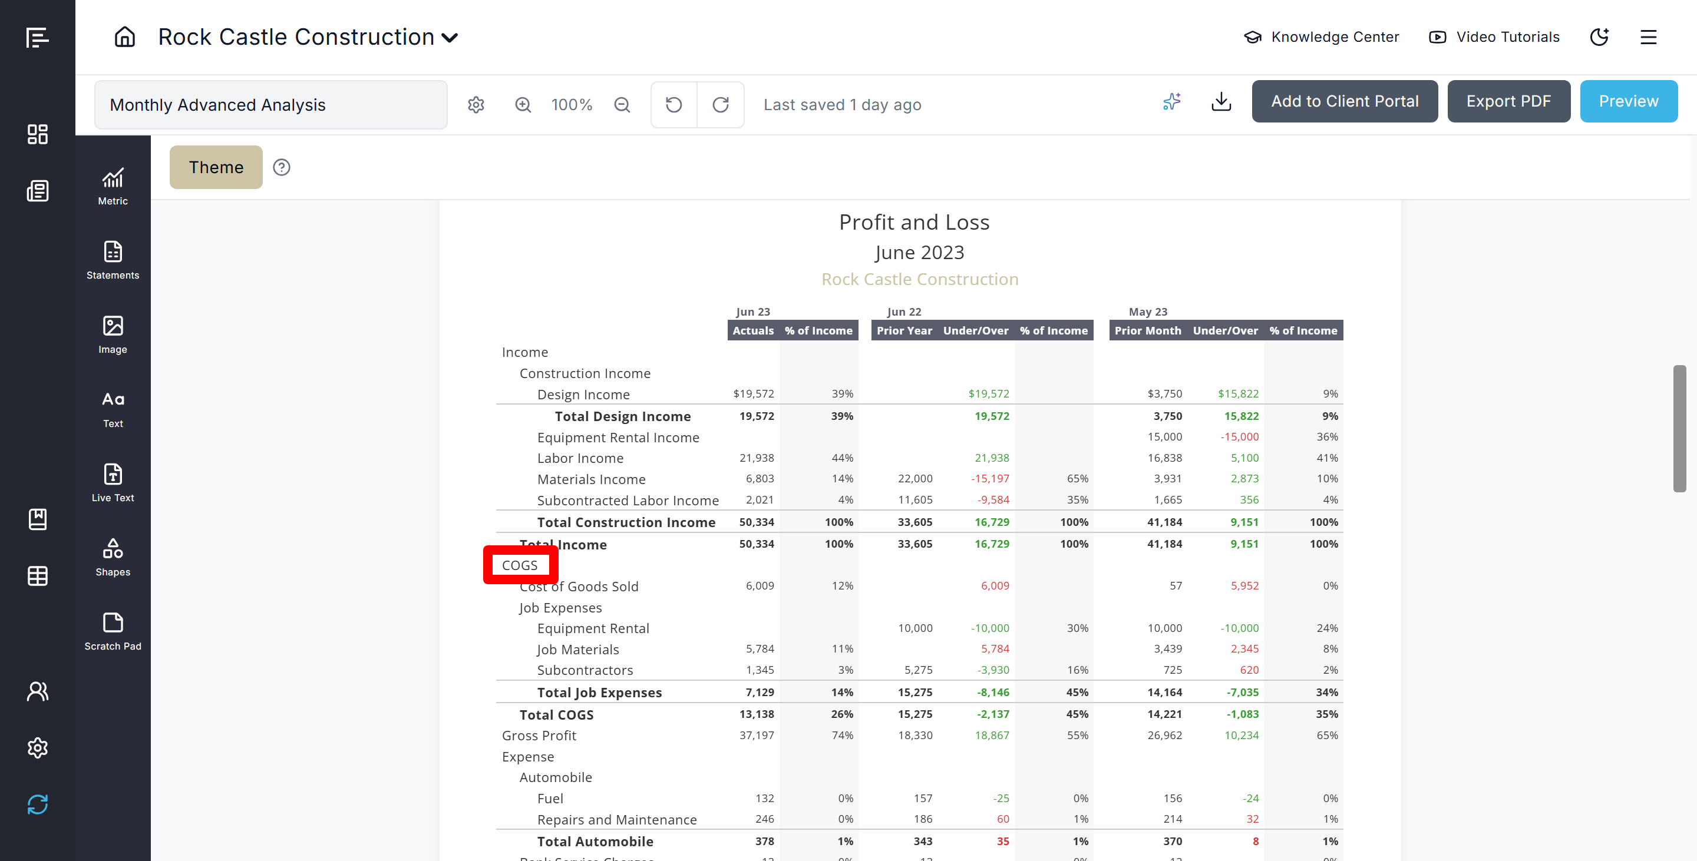This screenshot has width=1697, height=861.
Task: Open the Scratch Pad
Action: (113, 631)
